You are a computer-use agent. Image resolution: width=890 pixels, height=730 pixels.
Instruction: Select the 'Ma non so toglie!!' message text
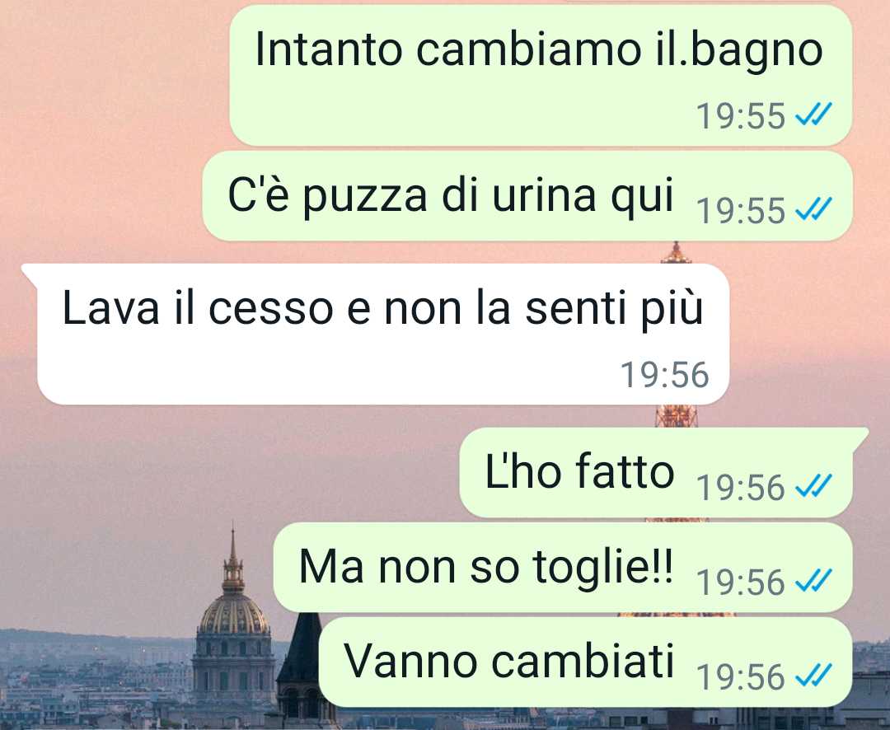(486, 567)
